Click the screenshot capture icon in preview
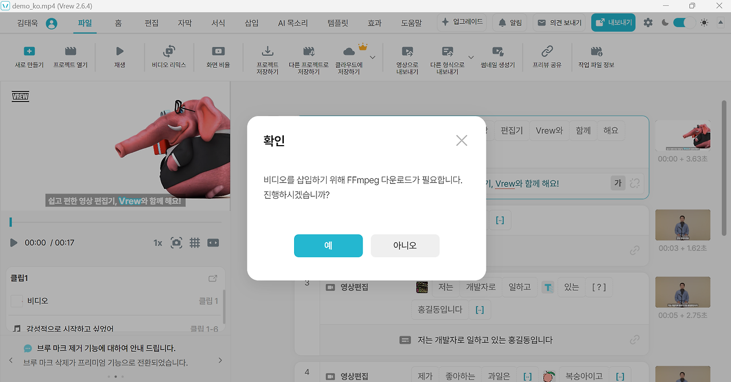 (x=176, y=243)
